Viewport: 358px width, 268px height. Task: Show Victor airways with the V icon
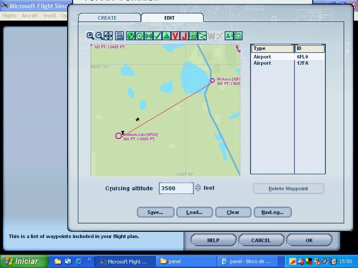[175, 36]
